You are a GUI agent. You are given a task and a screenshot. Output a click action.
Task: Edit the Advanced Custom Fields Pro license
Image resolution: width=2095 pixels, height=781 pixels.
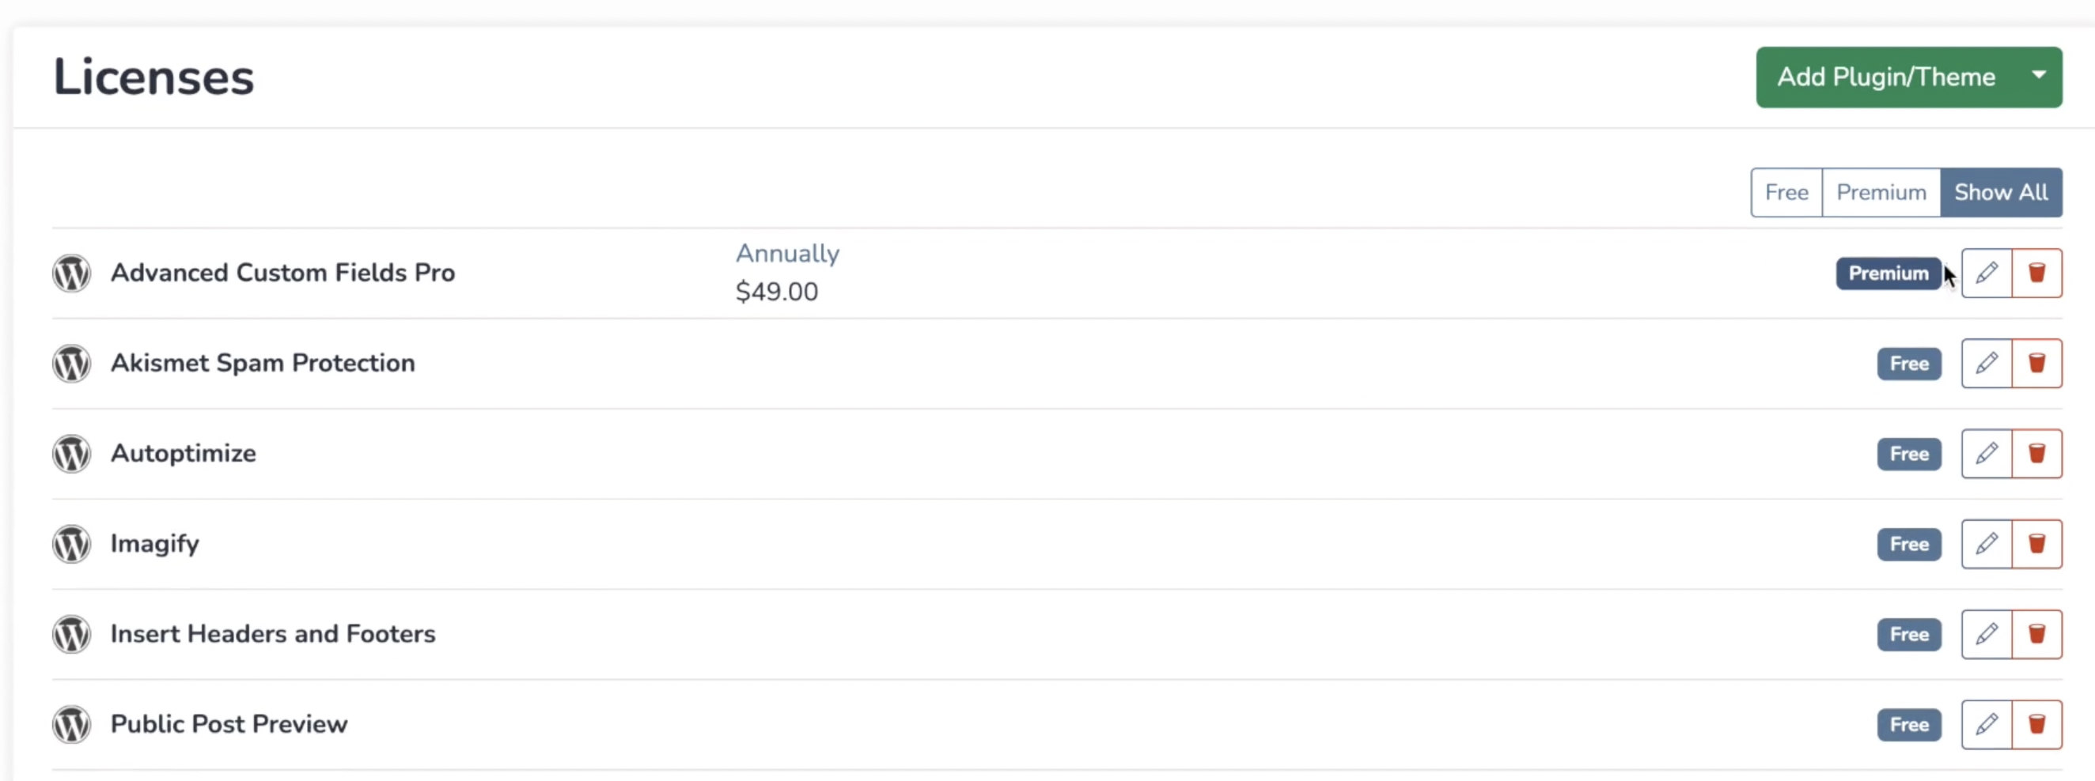click(x=1986, y=273)
